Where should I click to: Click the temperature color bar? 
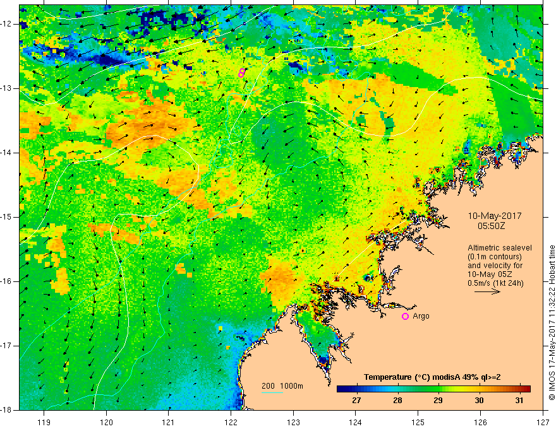coord(433,389)
